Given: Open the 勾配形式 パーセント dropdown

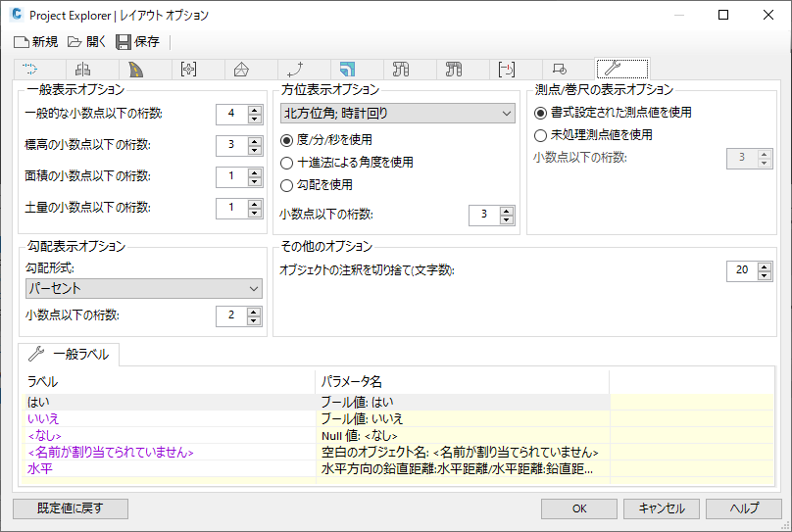Looking at the screenshot, I should (x=144, y=289).
